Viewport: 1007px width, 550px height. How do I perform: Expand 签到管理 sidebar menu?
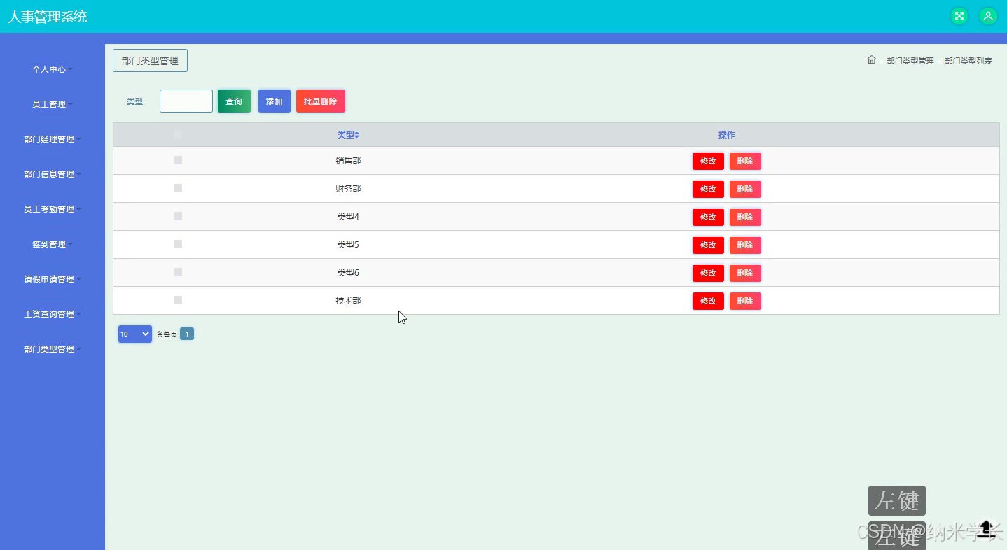[53, 244]
